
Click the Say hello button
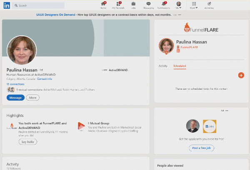pos(28,142)
